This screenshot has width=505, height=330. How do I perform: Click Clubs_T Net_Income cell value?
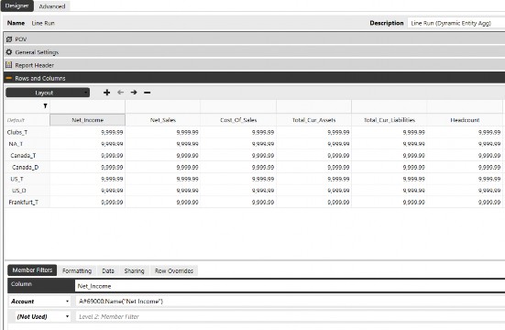pyautogui.click(x=112, y=132)
